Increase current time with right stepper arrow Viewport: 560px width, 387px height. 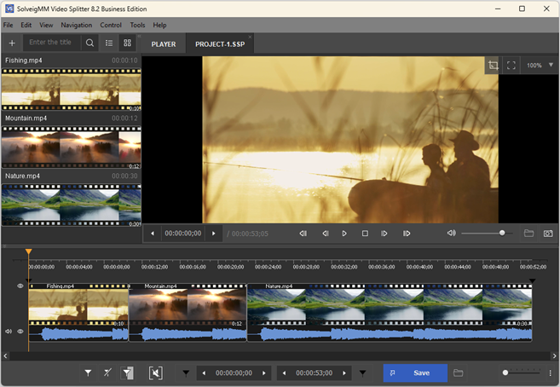(214, 234)
